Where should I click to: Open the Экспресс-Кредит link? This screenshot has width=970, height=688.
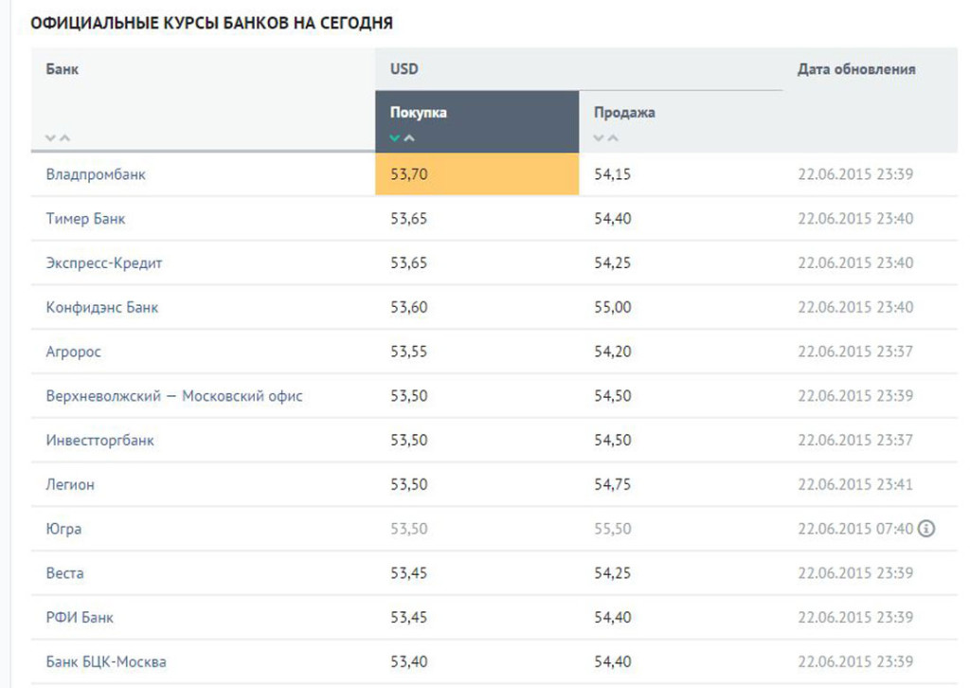(x=104, y=263)
